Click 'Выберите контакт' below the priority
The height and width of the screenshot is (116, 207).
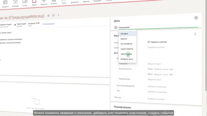[156, 47]
